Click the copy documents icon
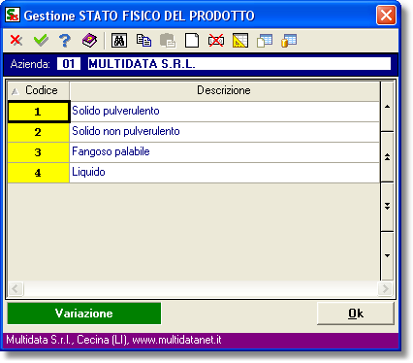 pos(143,41)
